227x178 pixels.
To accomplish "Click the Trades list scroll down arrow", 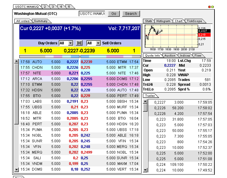I will pos(145,170).
